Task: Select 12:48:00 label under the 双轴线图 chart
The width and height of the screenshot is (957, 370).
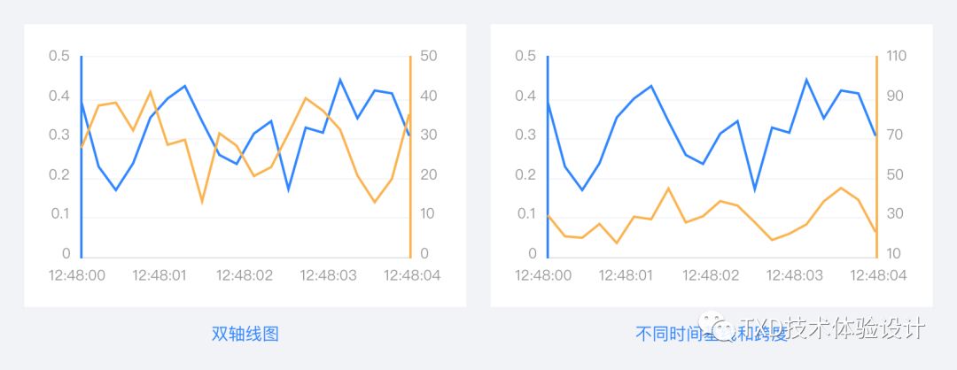Action: click(x=77, y=275)
